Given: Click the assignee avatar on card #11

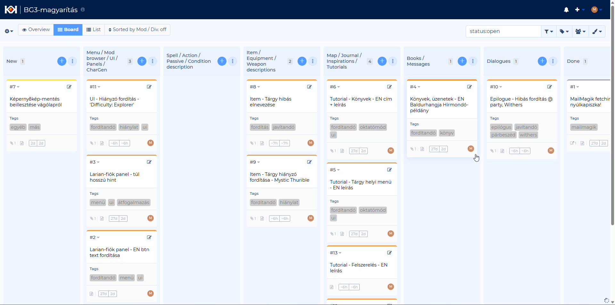Looking at the screenshot, I should pyautogui.click(x=151, y=143).
